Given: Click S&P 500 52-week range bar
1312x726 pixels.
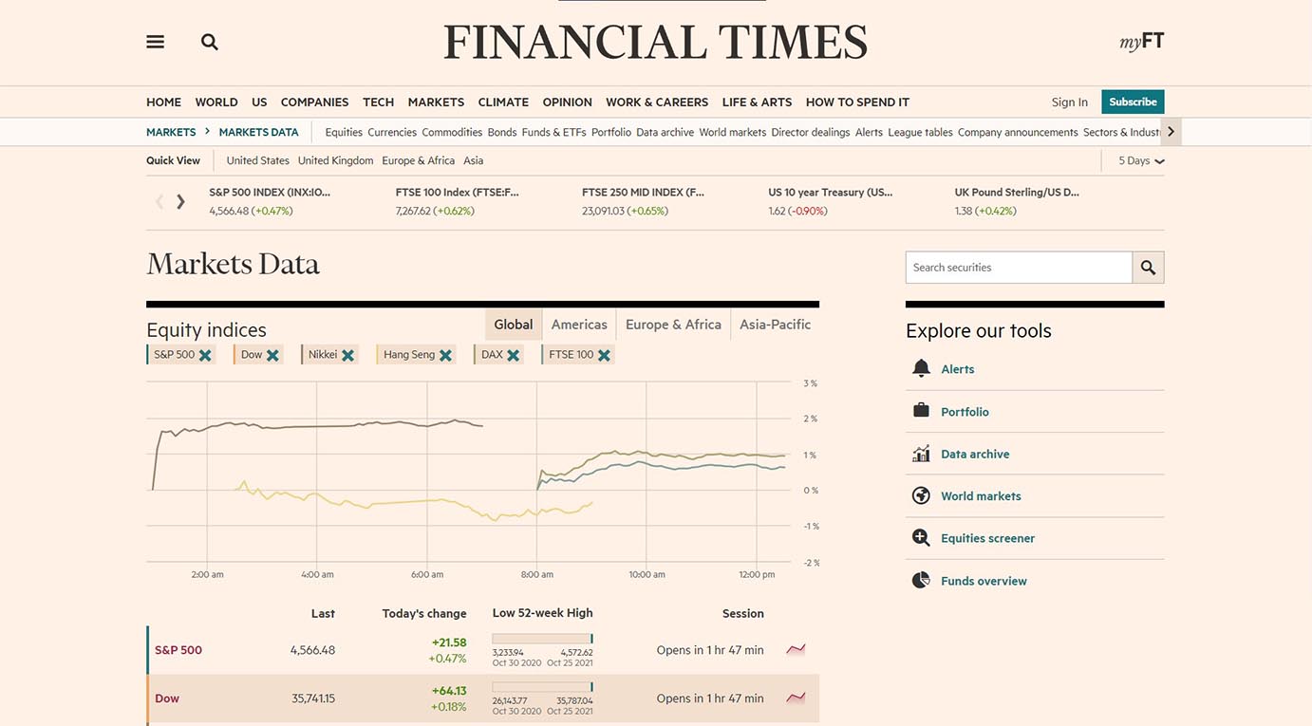Looking at the screenshot, I should 542,639.
